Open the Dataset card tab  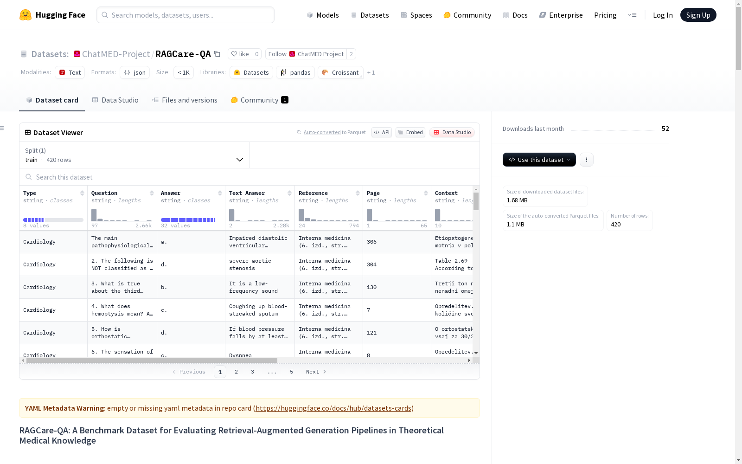[52, 100]
